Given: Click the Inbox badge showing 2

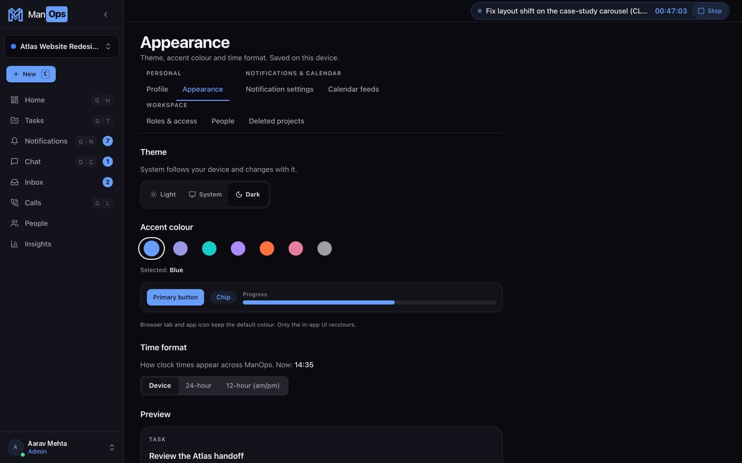Looking at the screenshot, I should [x=108, y=182].
